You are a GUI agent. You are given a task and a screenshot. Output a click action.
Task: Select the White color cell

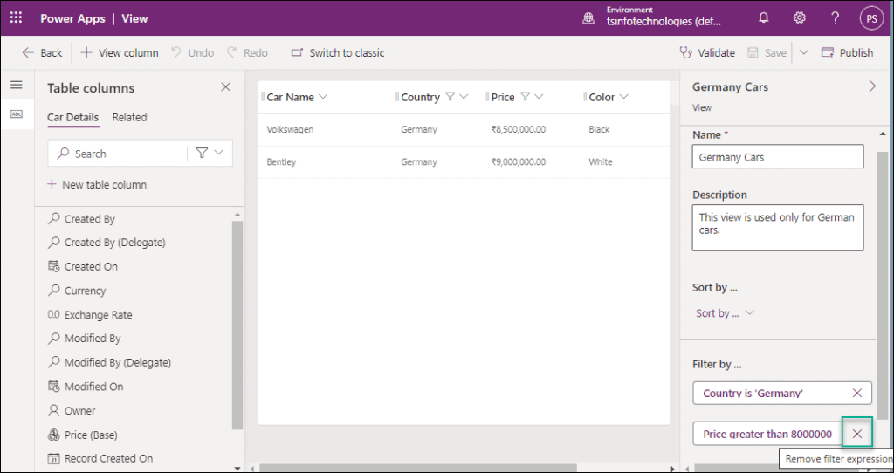[x=601, y=161]
